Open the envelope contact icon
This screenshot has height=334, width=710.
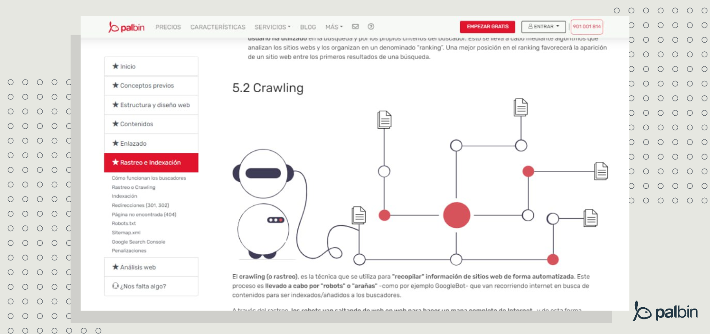pos(355,27)
